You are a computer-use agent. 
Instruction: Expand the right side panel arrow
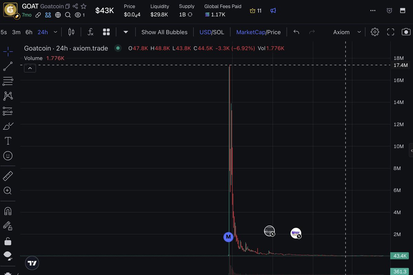411,151
